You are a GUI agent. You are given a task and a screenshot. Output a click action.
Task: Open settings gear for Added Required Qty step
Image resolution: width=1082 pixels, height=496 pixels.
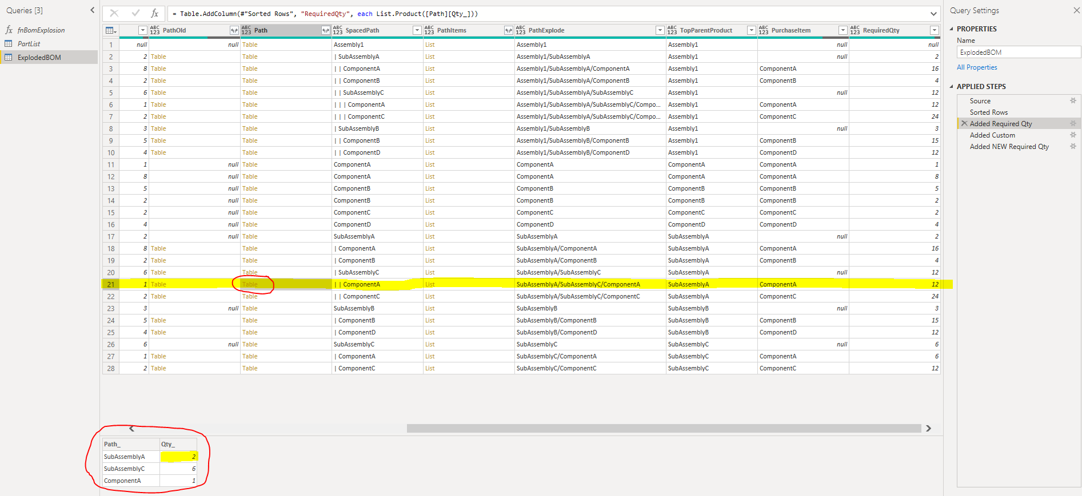(1073, 124)
